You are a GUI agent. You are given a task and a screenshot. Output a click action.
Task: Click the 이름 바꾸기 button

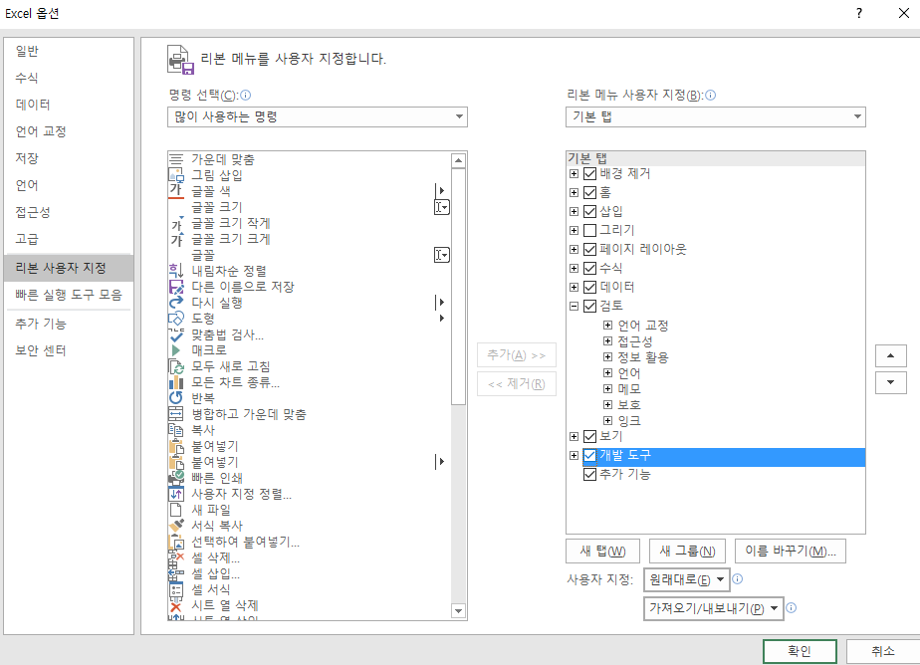[x=791, y=551]
